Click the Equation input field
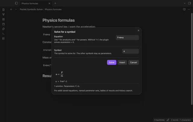Screen dimensions: 193x122 tap(127, 38)
